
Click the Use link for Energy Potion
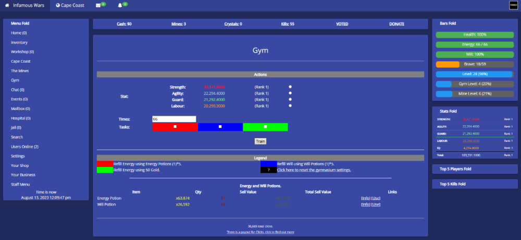(376, 198)
